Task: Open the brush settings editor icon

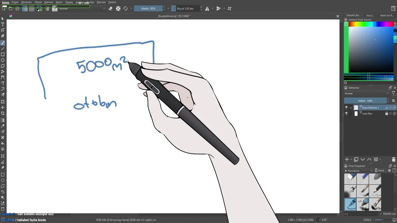Action: [48, 9]
